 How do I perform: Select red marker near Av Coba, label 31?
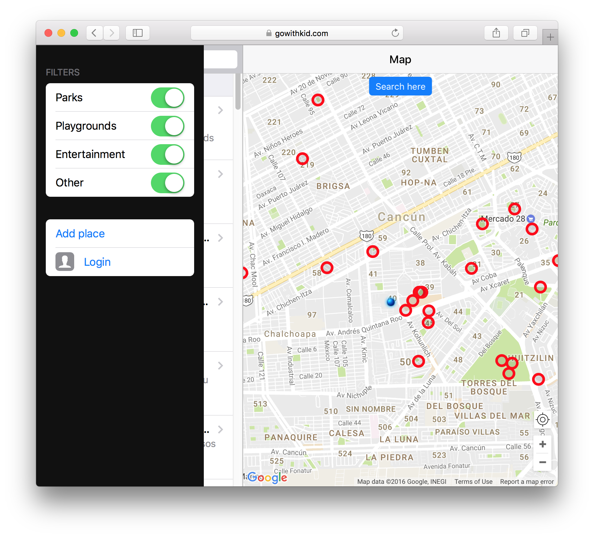coord(471,268)
